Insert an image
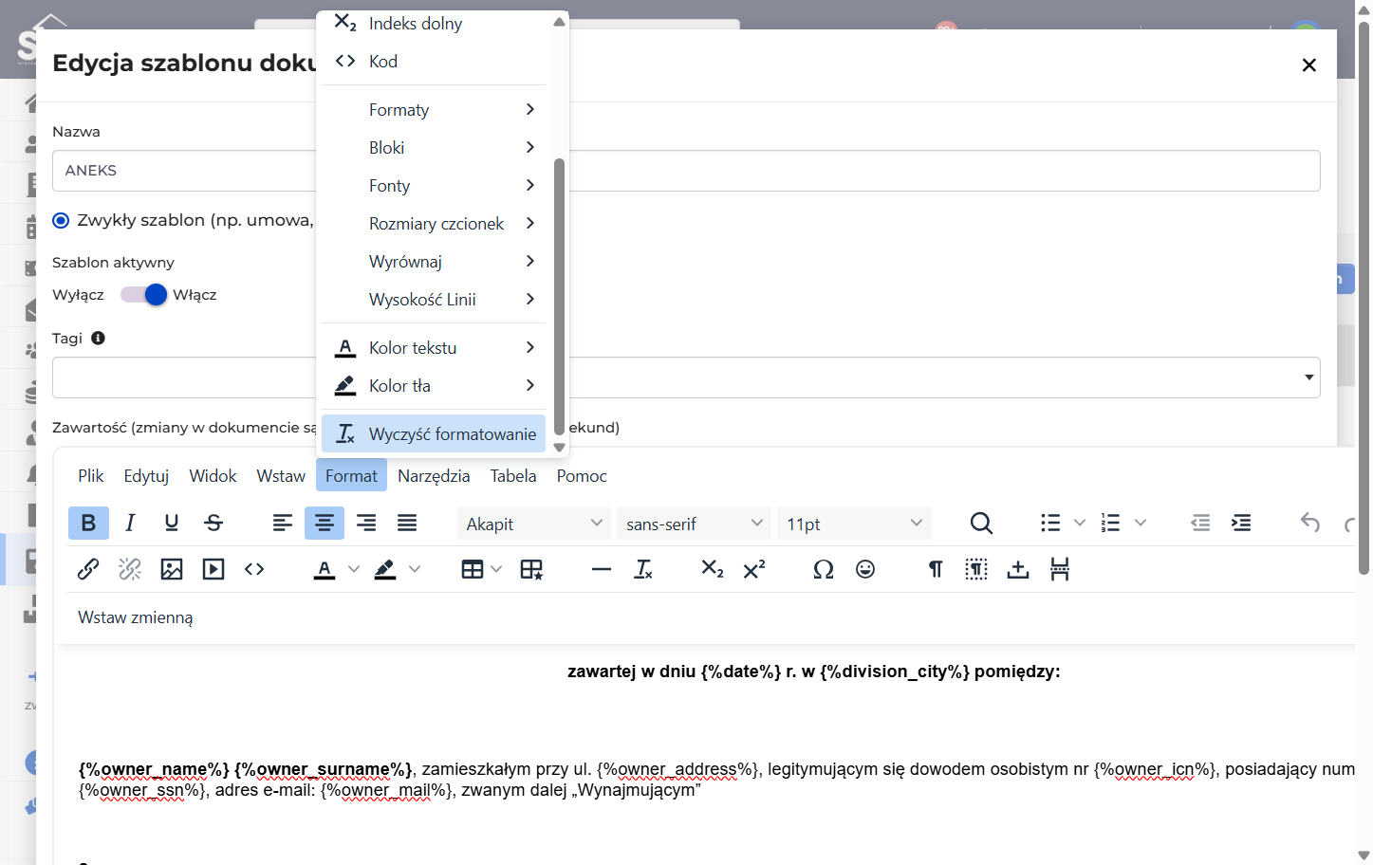Screen dimensions: 1373x865 pos(172,569)
